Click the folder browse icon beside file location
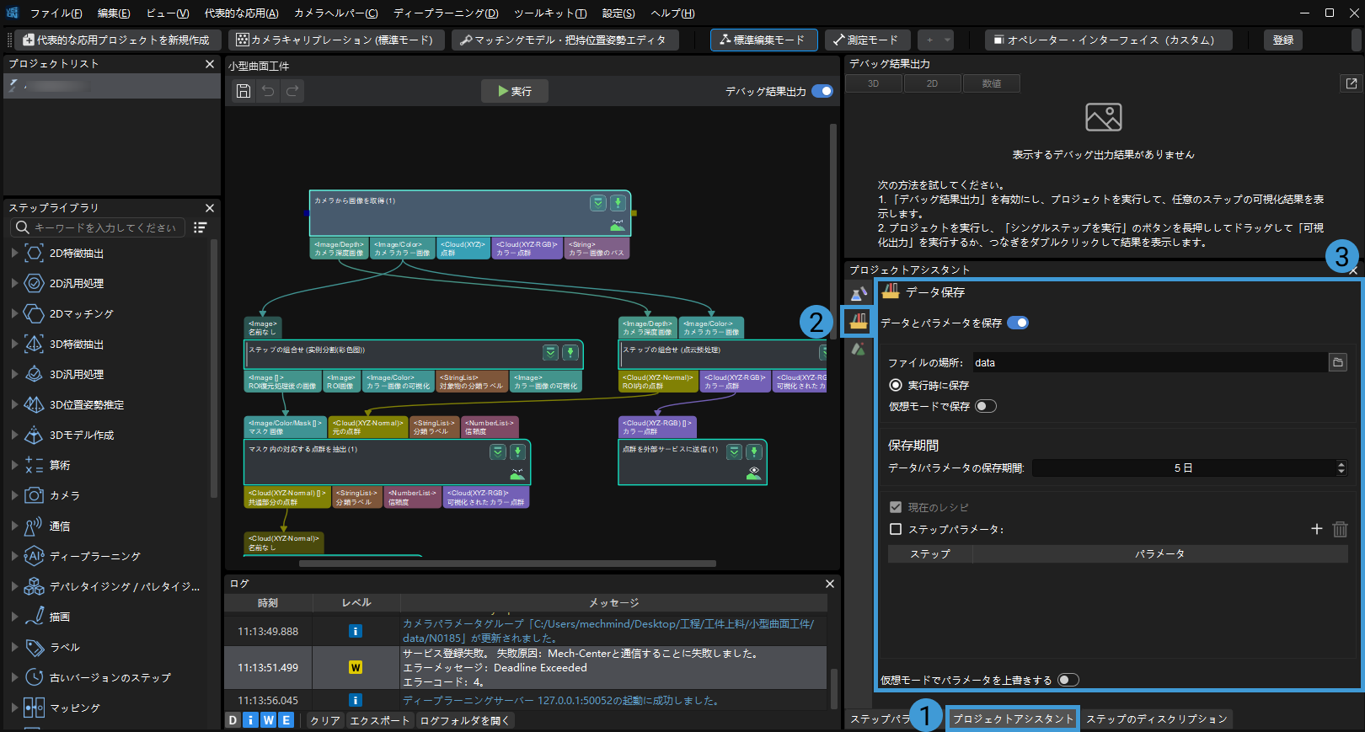 pos(1337,362)
